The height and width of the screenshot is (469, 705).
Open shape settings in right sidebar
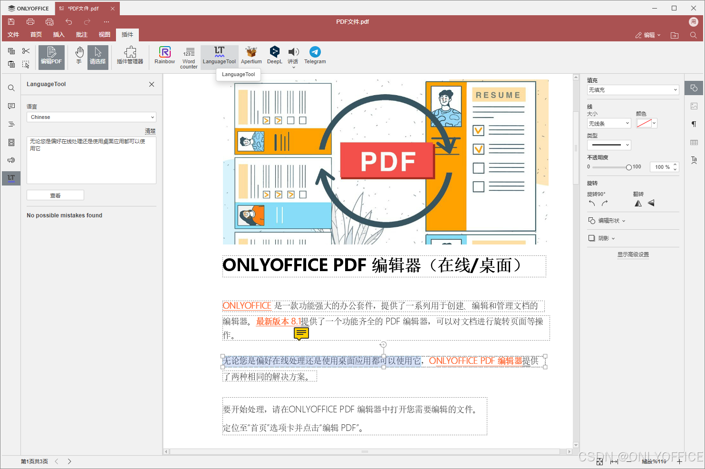coord(694,88)
